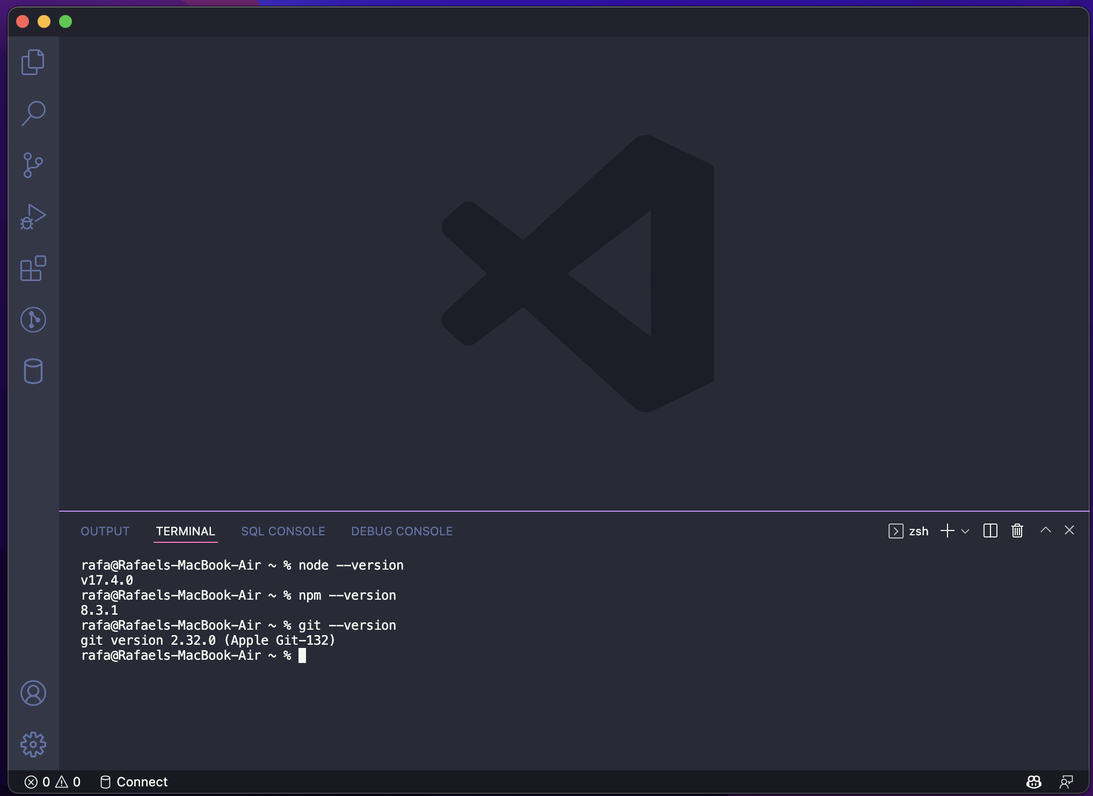This screenshot has width=1093, height=796.
Task: Close the window with red button
Action: pos(23,21)
